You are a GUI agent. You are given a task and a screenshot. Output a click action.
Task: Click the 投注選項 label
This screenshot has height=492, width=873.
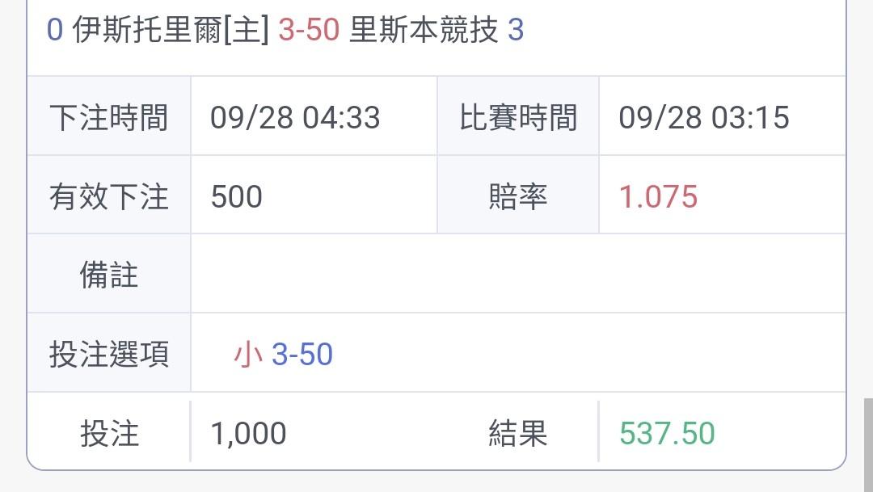pos(108,354)
